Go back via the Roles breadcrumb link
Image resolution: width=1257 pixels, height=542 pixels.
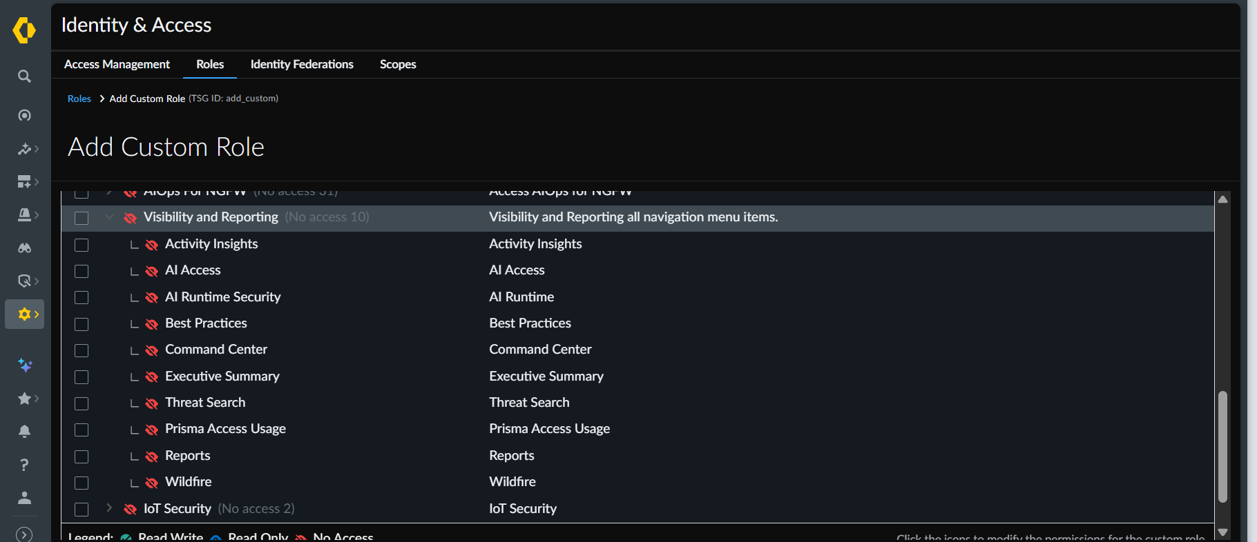tap(79, 99)
